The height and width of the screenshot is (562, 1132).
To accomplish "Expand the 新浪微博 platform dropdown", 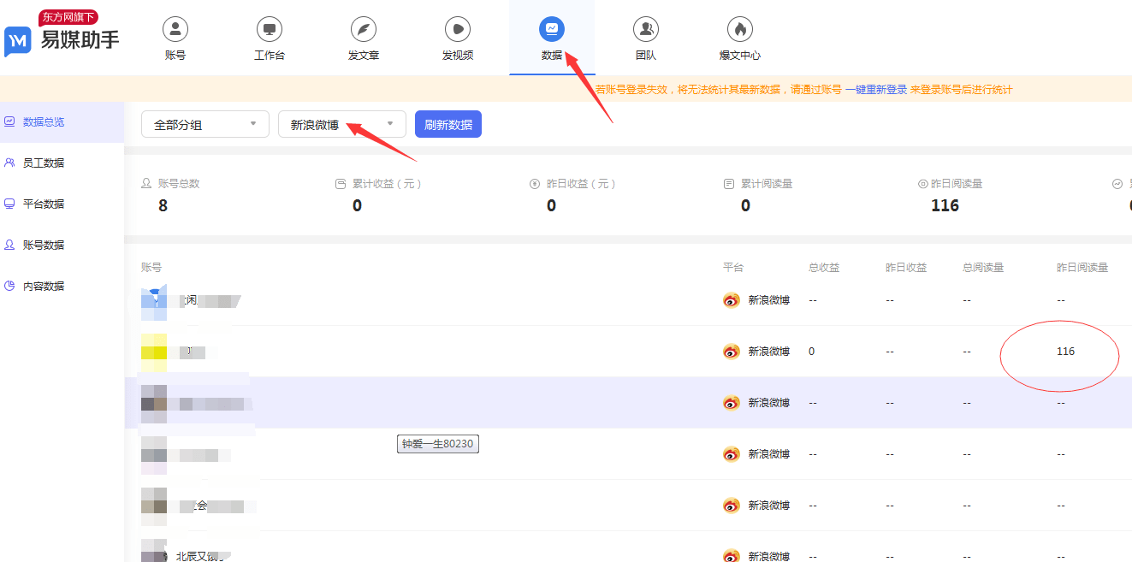I will (341, 124).
